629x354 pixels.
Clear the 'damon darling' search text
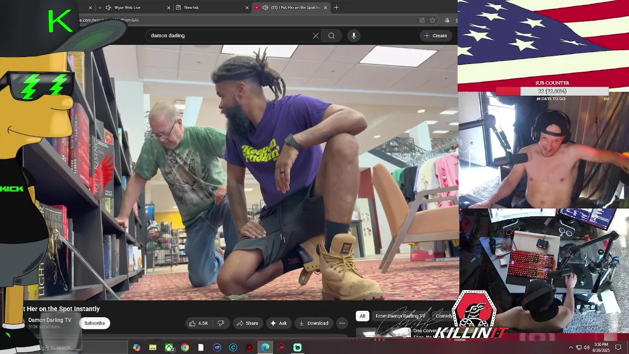tap(315, 35)
